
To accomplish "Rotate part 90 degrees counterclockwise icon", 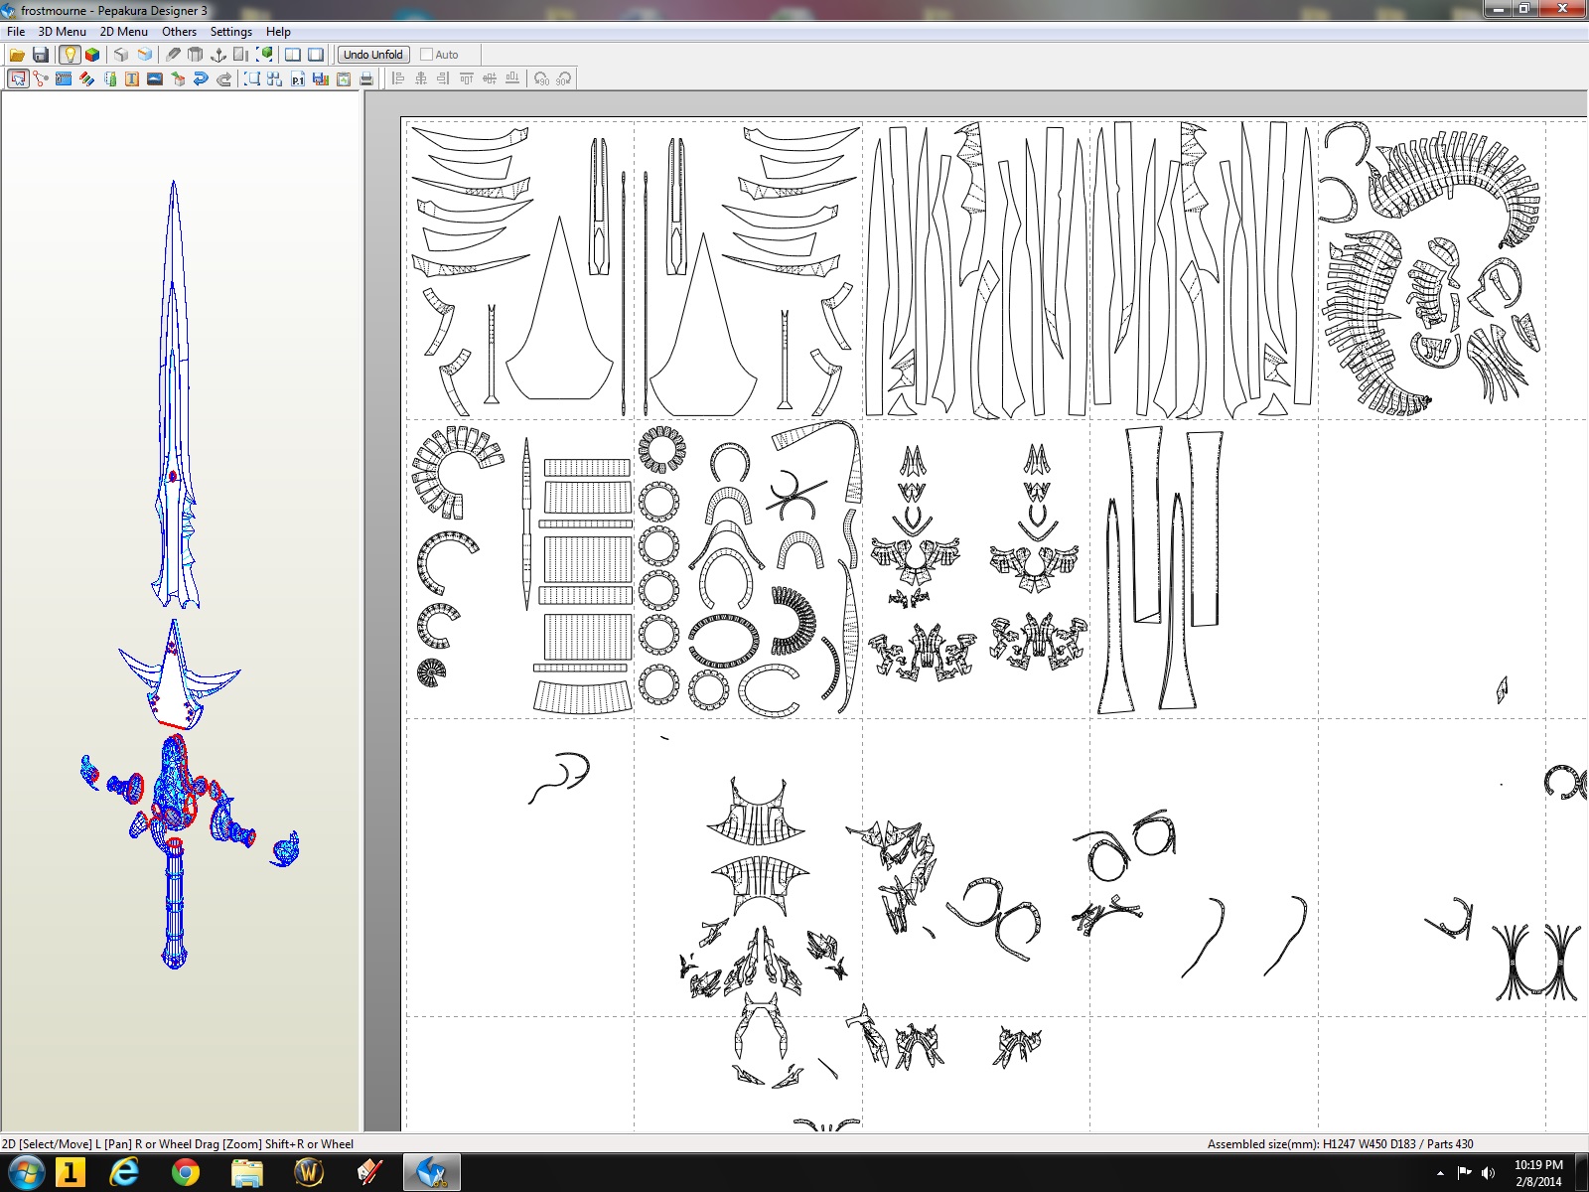I will (541, 78).
